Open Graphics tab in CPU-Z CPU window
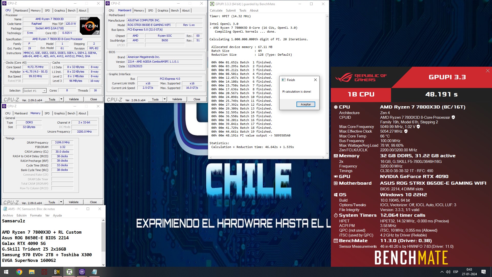492x277 pixels. tap(59, 11)
